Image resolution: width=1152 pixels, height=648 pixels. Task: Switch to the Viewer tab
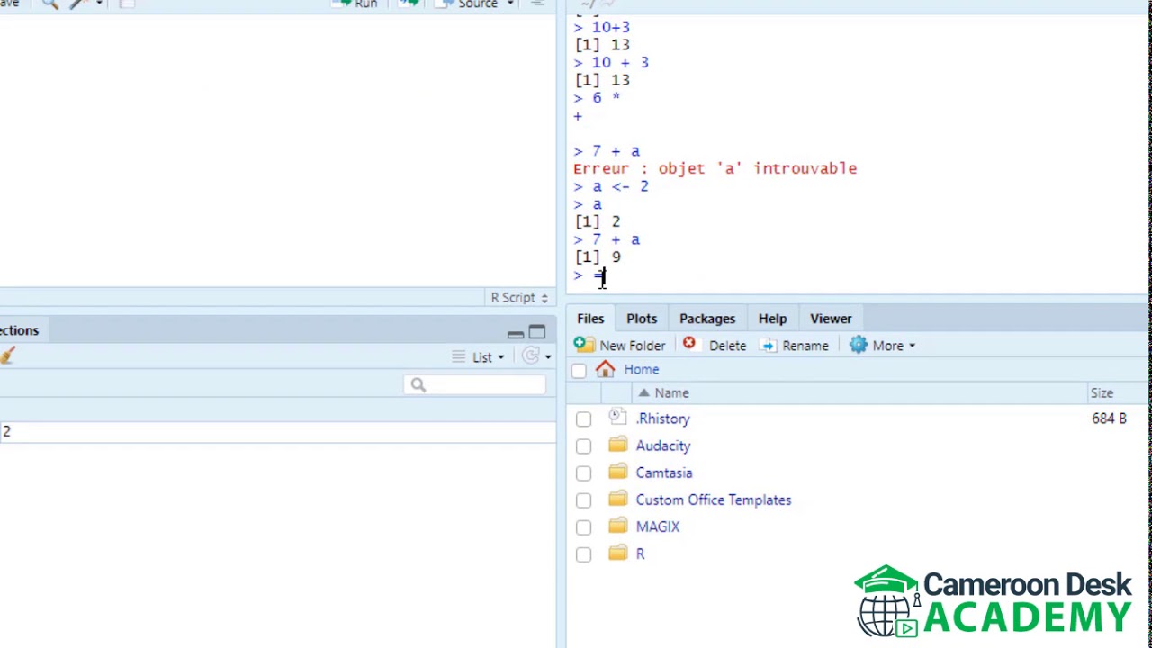point(831,319)
